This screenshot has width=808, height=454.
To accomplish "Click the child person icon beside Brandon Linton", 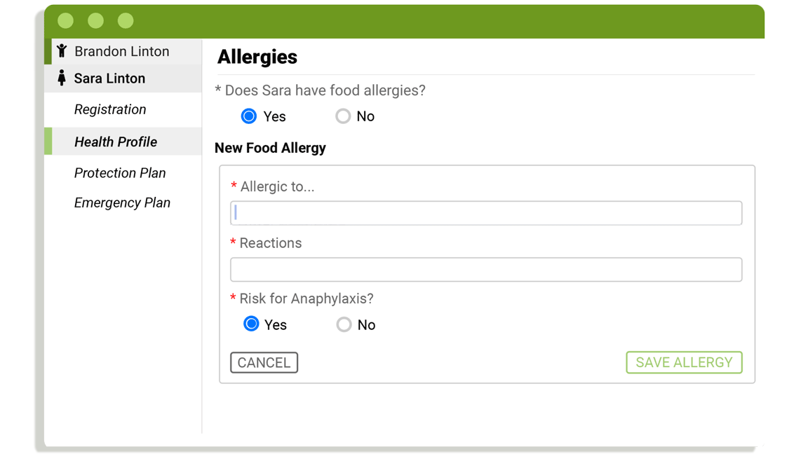I will tap(62, 50).
